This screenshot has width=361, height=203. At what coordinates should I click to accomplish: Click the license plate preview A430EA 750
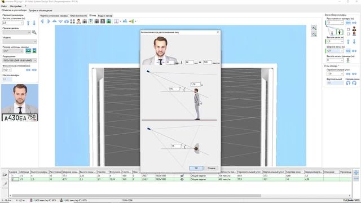click(x=20, y=117)
